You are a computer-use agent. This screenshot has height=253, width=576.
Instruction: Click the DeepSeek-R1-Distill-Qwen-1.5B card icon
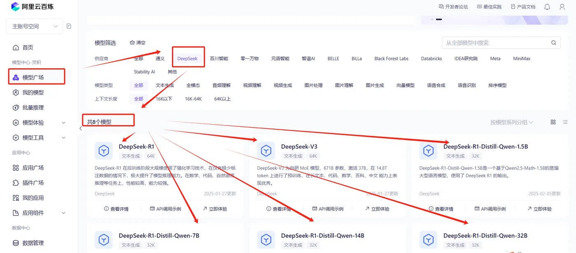tap(428, 151)
